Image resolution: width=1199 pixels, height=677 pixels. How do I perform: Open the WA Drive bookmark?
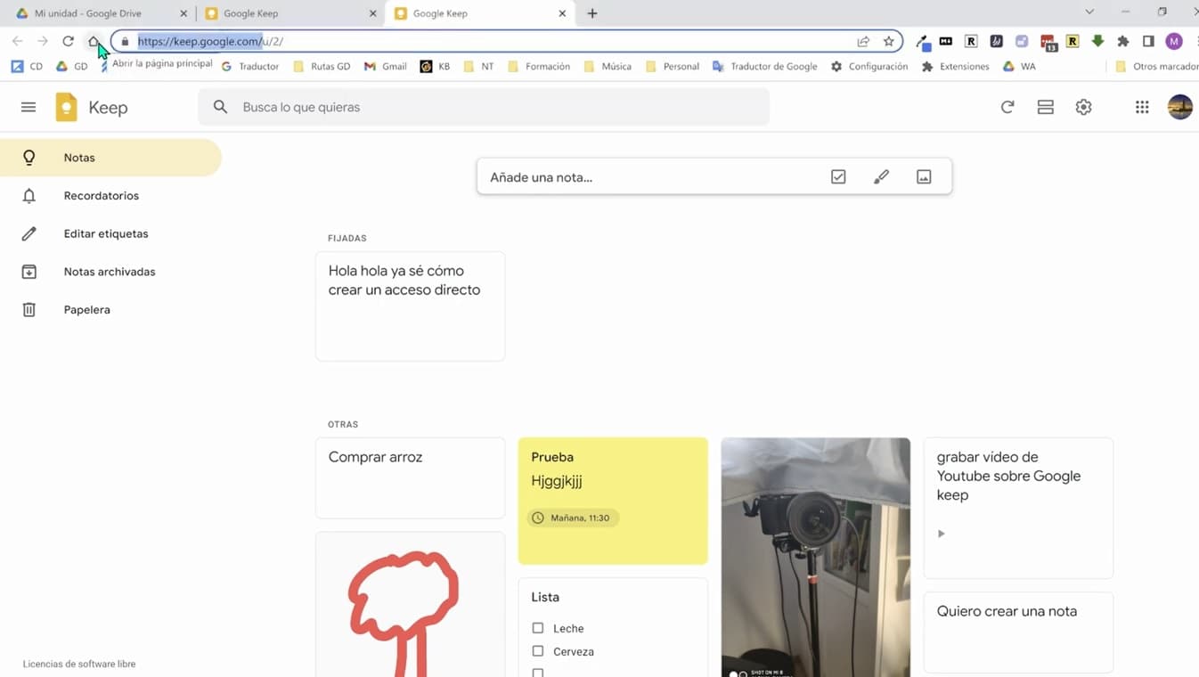click(x=1019, y=66)
